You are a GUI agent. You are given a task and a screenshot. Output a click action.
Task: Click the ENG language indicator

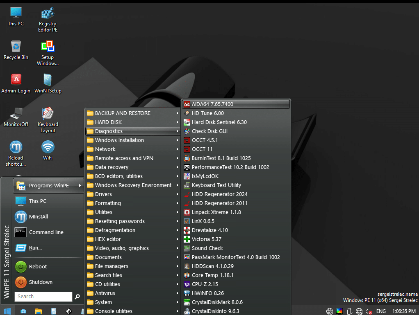381,311
